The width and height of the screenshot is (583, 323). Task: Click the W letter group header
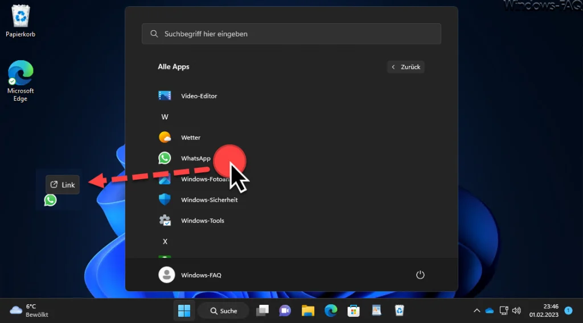[165, 117]
